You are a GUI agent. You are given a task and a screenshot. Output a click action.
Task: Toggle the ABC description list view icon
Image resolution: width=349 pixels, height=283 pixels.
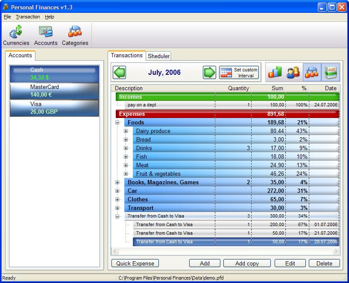331,72
